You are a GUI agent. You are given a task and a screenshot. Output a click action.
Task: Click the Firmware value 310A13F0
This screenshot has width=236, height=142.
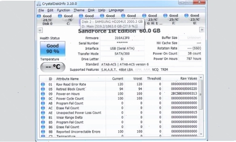click(x=122, y=38)
